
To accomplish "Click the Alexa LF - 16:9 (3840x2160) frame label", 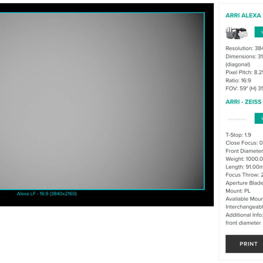I will pos(47,194).
